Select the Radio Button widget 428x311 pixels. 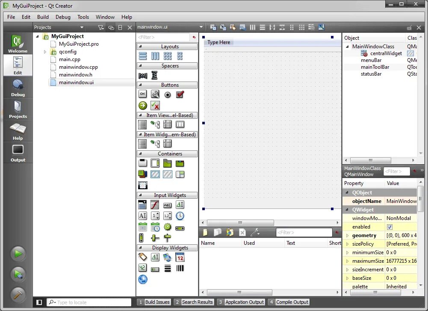(x=168, y=94)
